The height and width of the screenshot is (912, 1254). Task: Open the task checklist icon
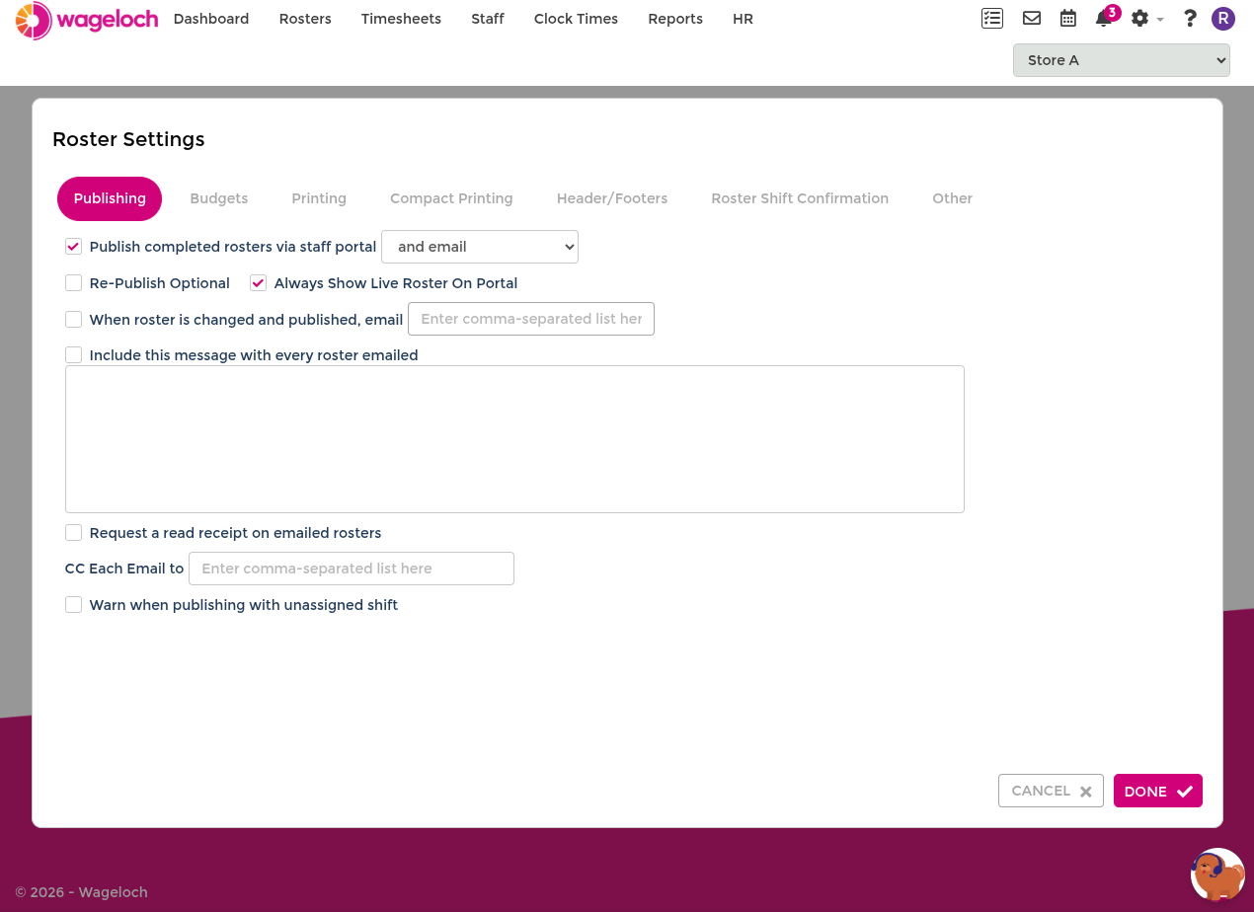pos(992,18)
